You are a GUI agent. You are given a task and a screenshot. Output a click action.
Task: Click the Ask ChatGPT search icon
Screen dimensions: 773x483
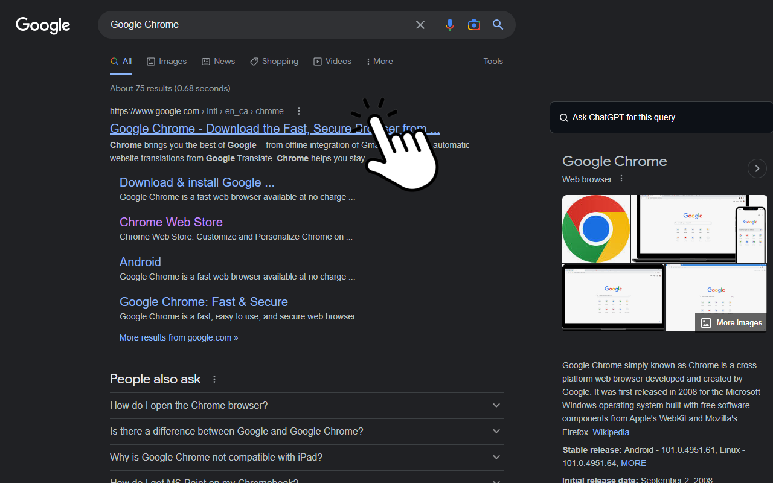coord(563,117)
